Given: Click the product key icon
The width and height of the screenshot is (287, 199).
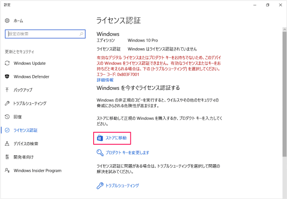Looking at the screenshot, I should (100, 152).
